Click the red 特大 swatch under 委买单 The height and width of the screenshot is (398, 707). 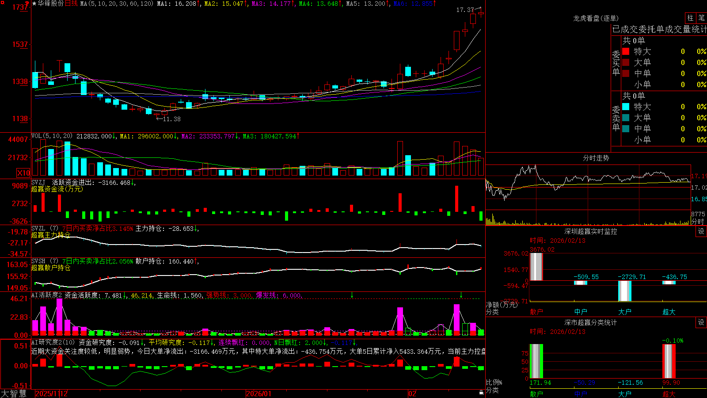(x=626, y=51)
